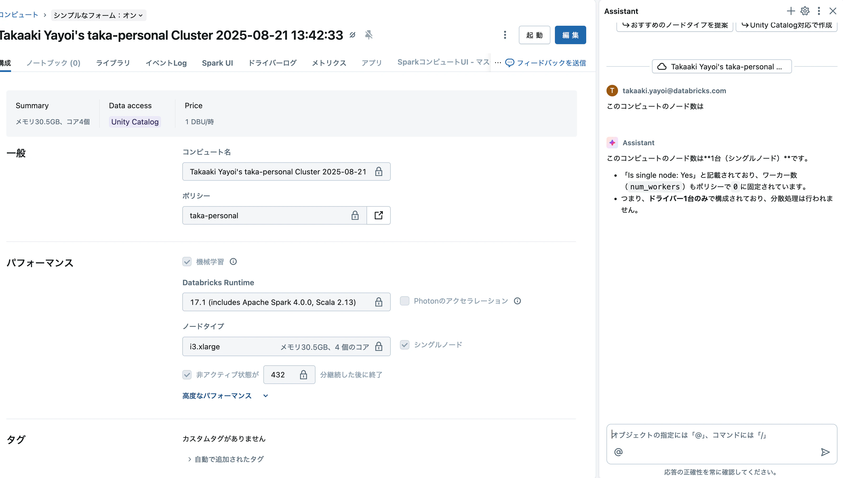Click the 編集 button

click(x=570, y=35)
